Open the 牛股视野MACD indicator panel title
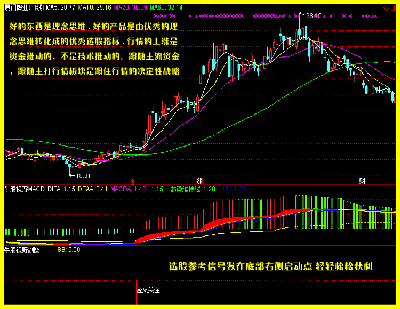 tap(24, 189)
